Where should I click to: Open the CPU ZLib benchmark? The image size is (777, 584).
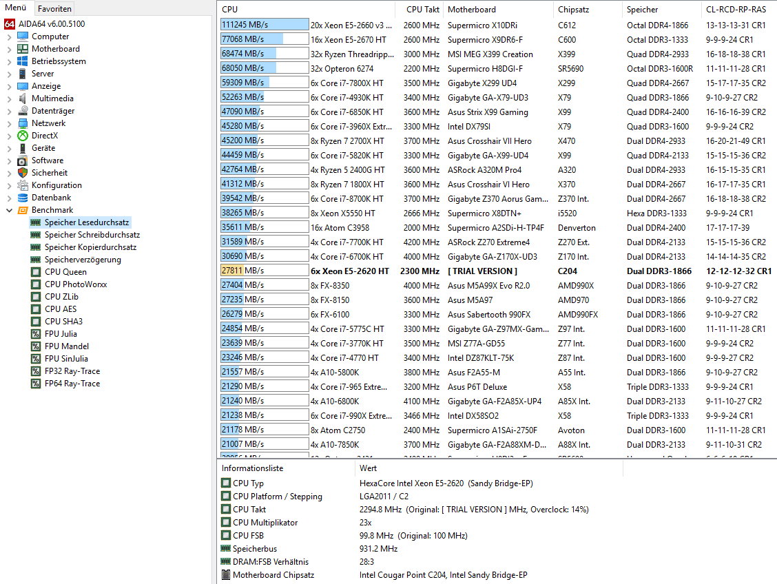coord(61,297)
